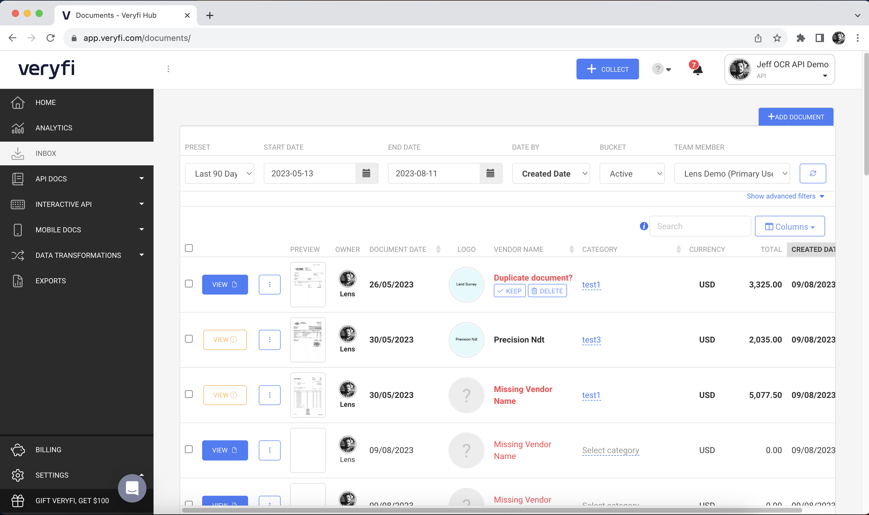Open the sidebar three-dot options menu

tap(168, 69)
